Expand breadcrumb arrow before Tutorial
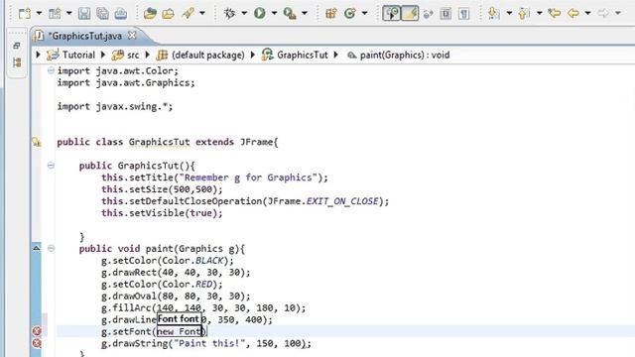Screen dimensions: 635x357 pos(38,55)
